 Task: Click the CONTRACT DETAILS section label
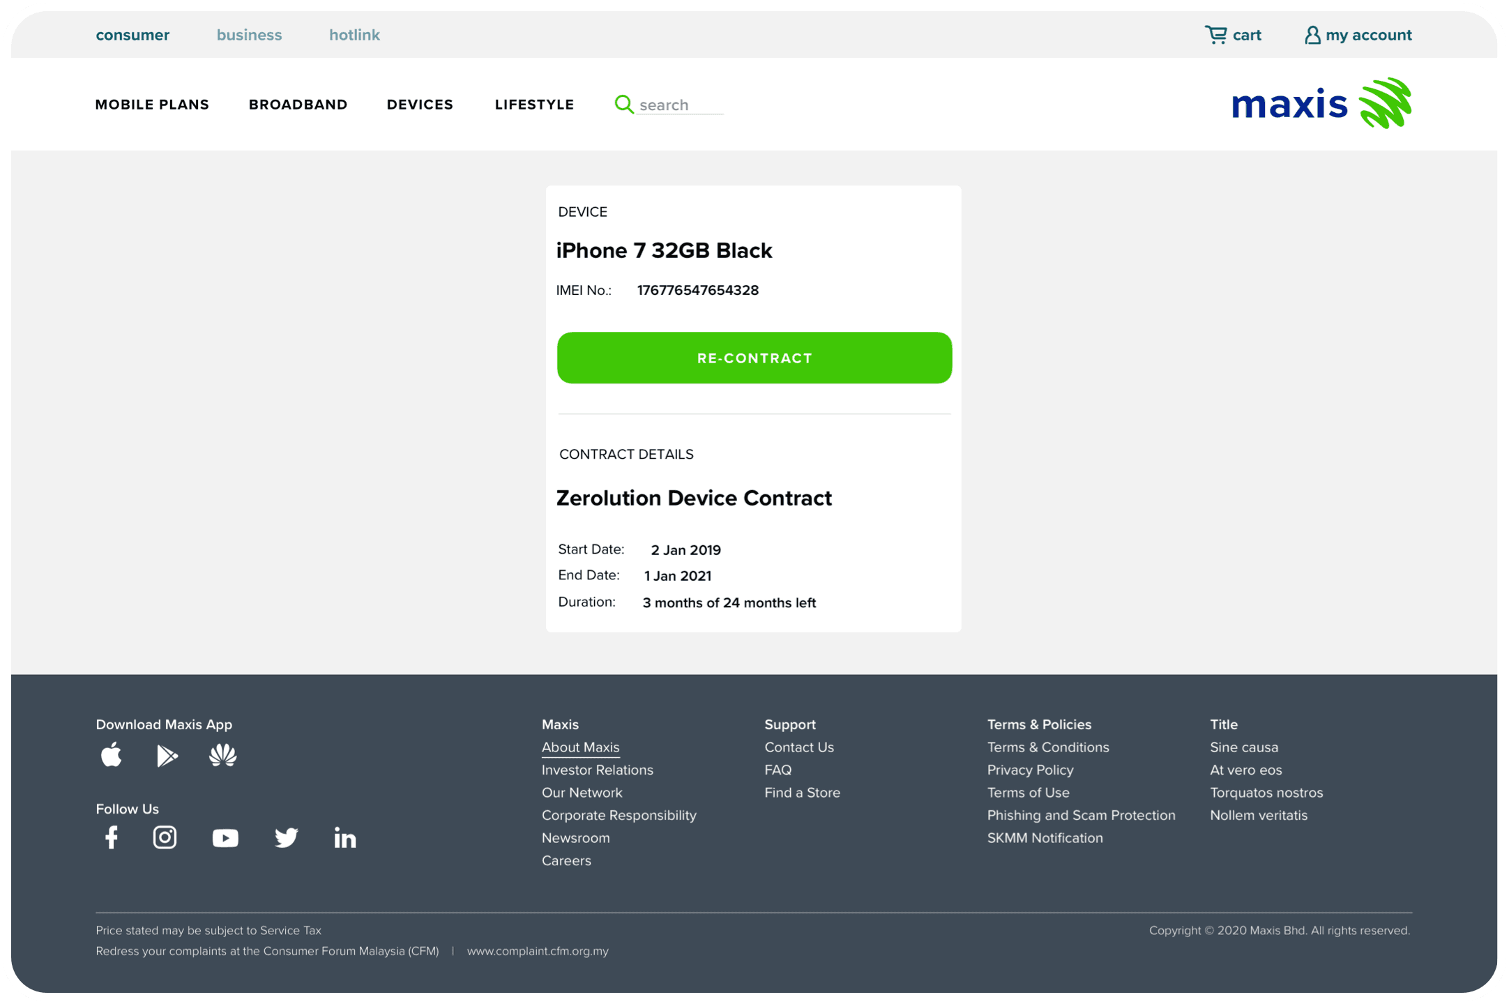[x=626, y=455]
